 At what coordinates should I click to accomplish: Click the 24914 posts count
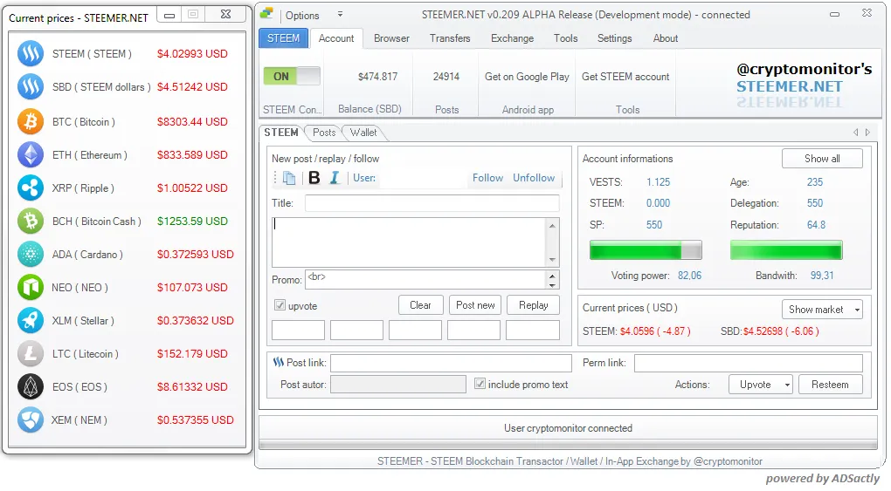446,77
